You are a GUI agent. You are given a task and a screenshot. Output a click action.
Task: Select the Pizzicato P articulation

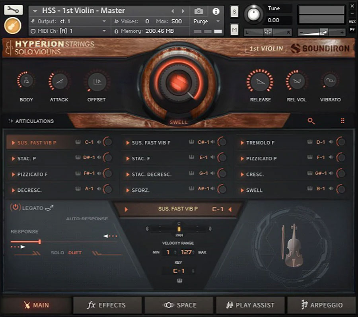coord(261,158)
